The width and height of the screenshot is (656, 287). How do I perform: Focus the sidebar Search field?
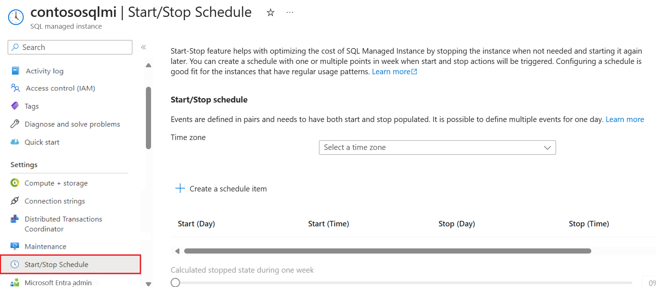(70, 47)
